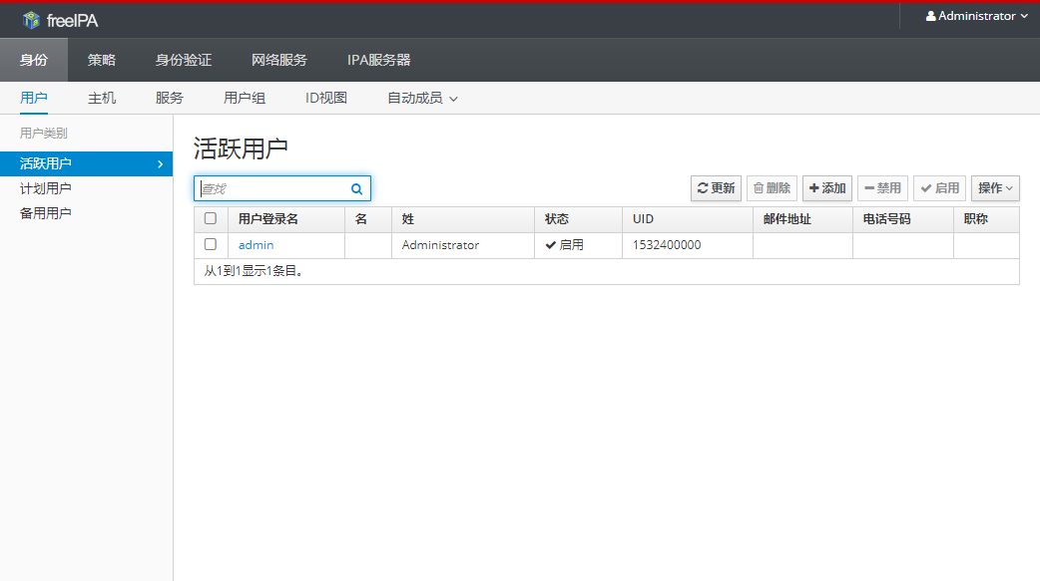Select the 用户 sub-tab
This screenshot has height=581, width=1040.
click(x=34, y=98)
